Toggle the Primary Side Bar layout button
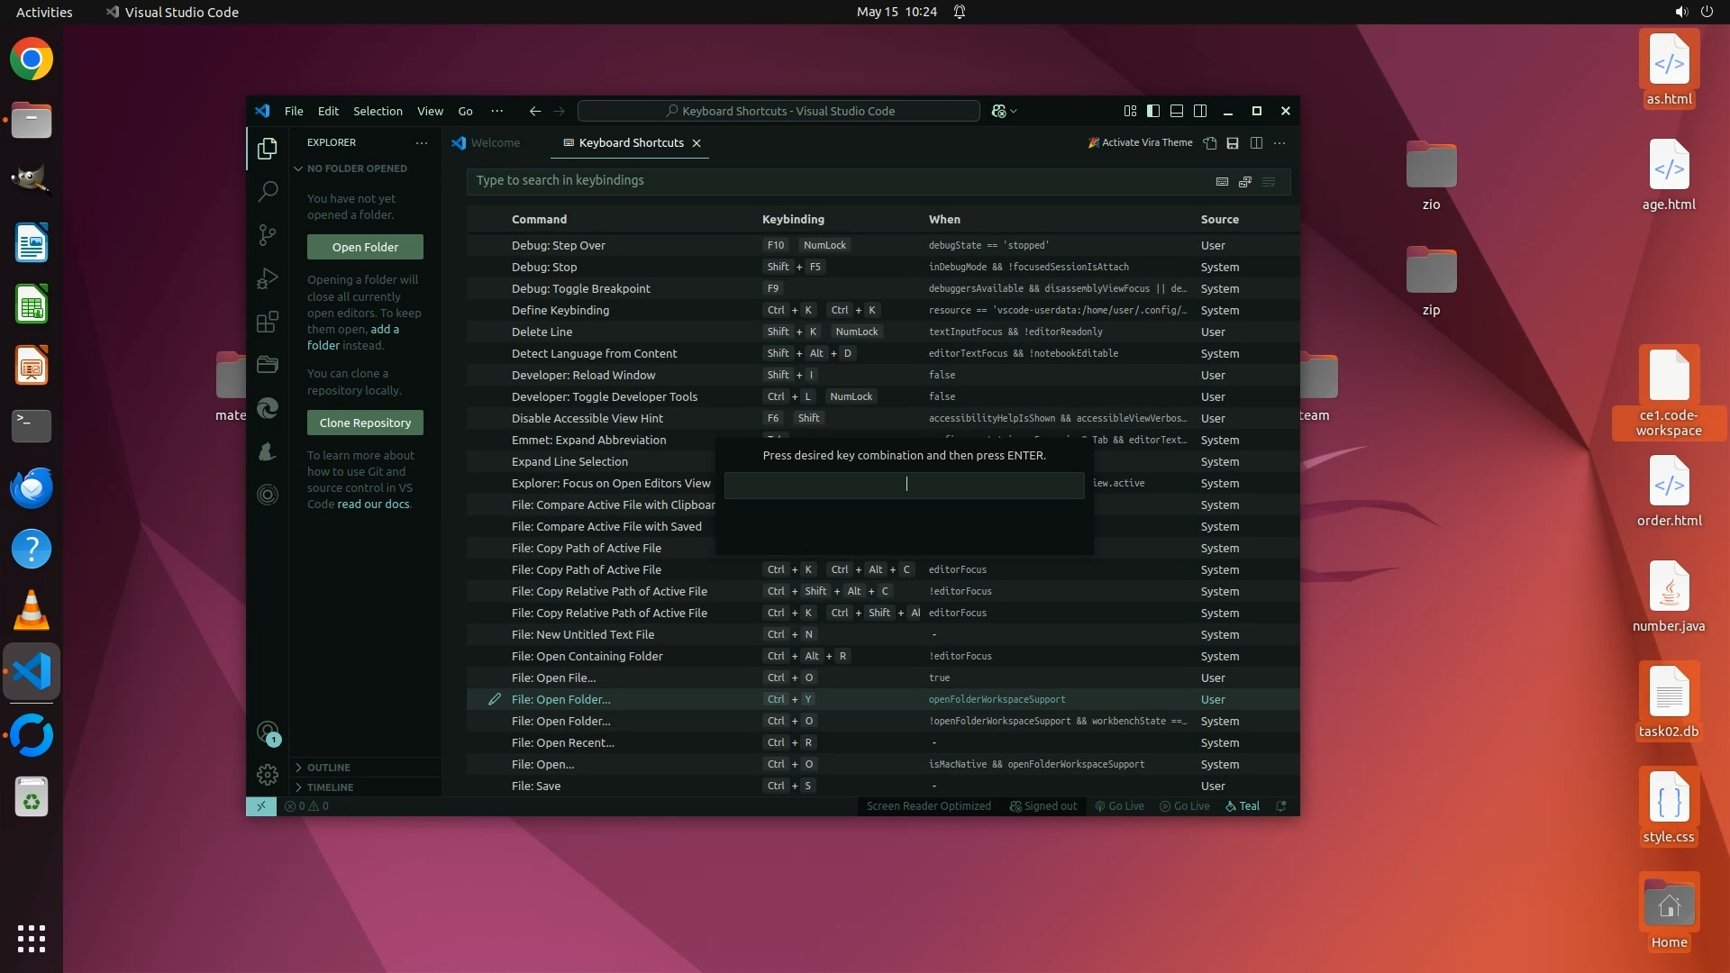Image resolution: width=1730 pixels, height=973 pixels. coord(1153,111)
